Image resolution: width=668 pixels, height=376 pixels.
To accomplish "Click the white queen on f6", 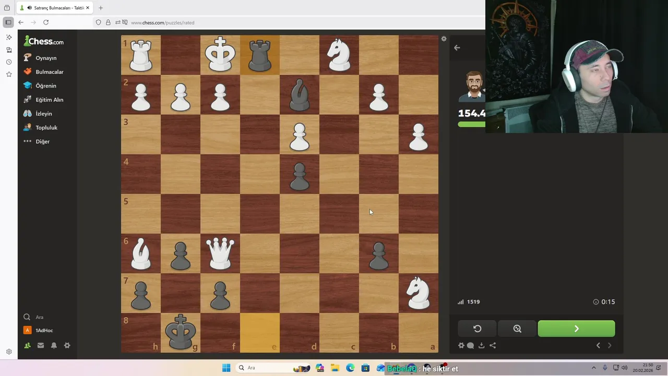I will coord(220,253).
